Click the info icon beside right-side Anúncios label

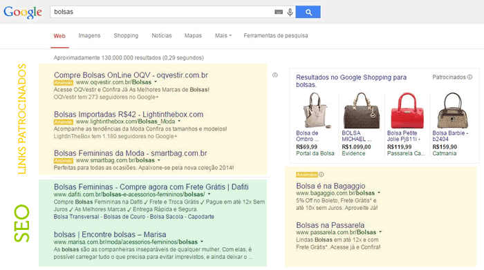(322, 175)
